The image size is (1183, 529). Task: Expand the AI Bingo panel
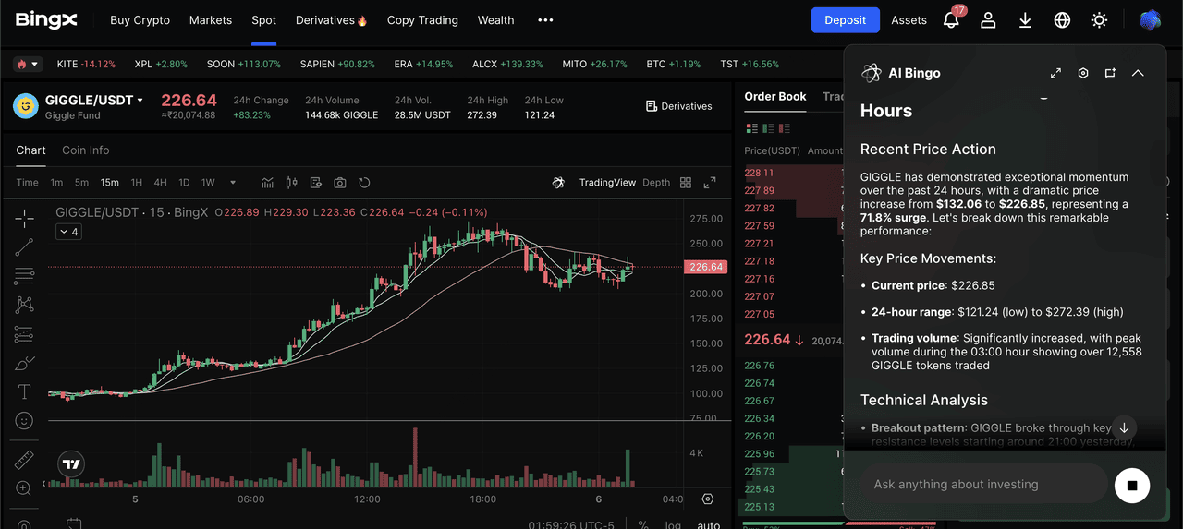tap(1055, 73)
